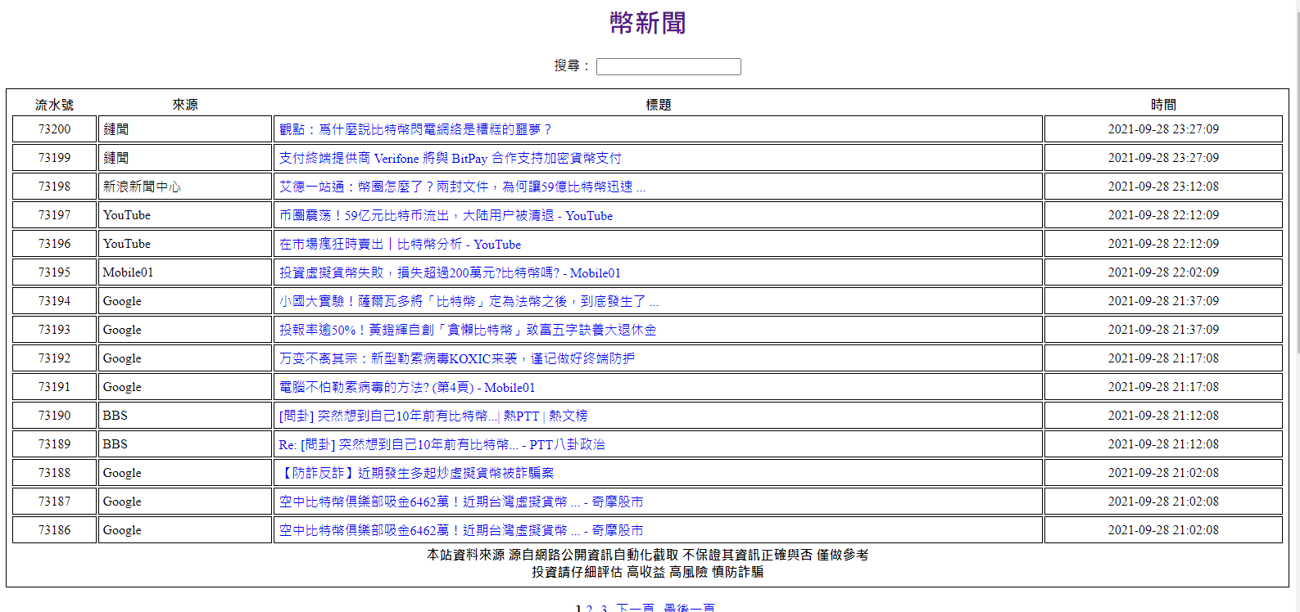
Task: Open 【防詐反詐】虛擬貨幣被詐騙案 article
Action: [x=416, y=473]
